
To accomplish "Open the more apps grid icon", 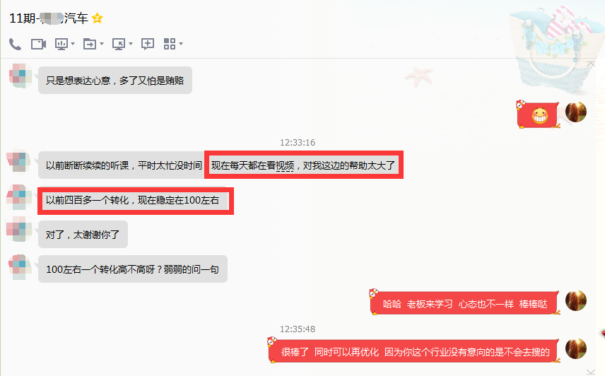I will (170, 44).
